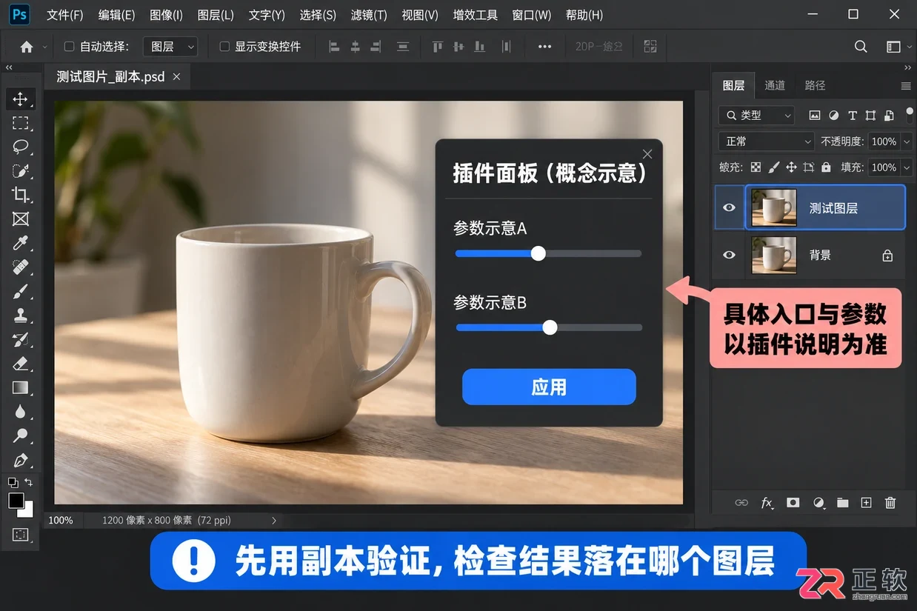Select the Dodge tool
This screenshot has height=611, width=917.
tap(20, 435)
